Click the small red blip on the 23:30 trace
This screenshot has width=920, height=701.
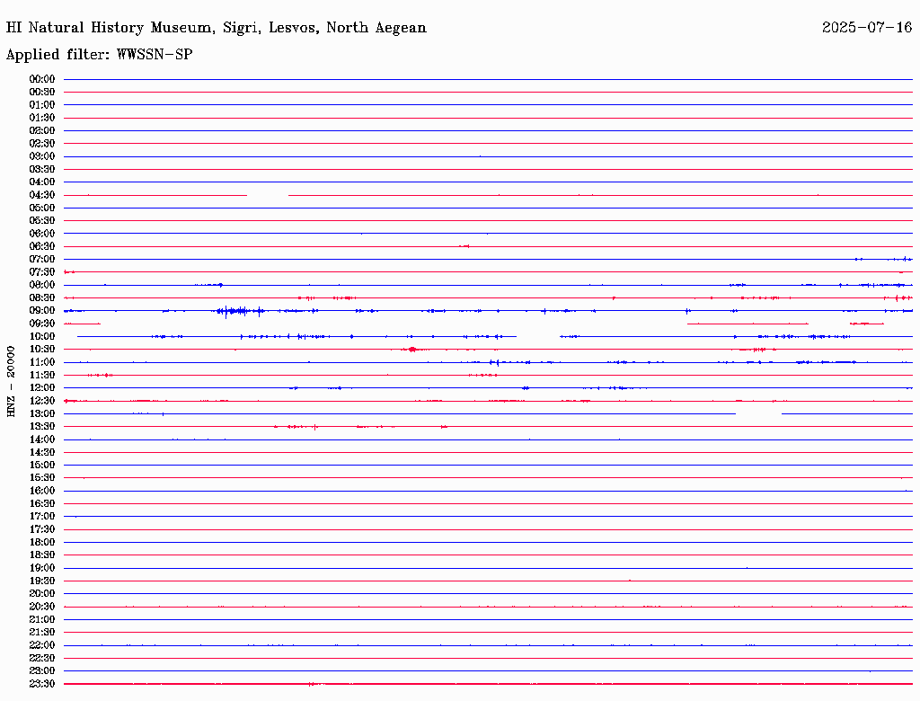point(312,684)
